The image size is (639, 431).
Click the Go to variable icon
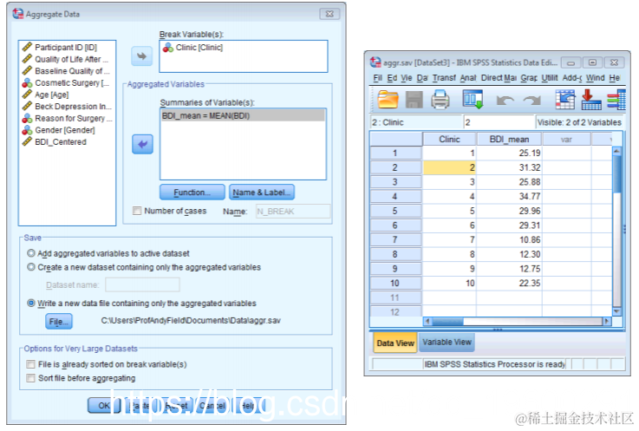coord(591,100)
